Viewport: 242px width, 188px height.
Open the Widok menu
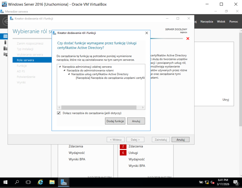click(x=221, y=22)
